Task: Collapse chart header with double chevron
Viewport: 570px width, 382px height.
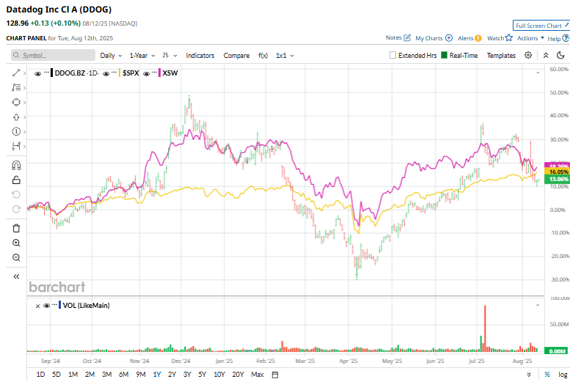Action: (x=546, y=55)
